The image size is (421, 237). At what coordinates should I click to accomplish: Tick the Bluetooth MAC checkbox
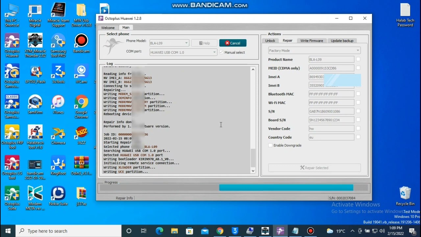click(358, 94)
